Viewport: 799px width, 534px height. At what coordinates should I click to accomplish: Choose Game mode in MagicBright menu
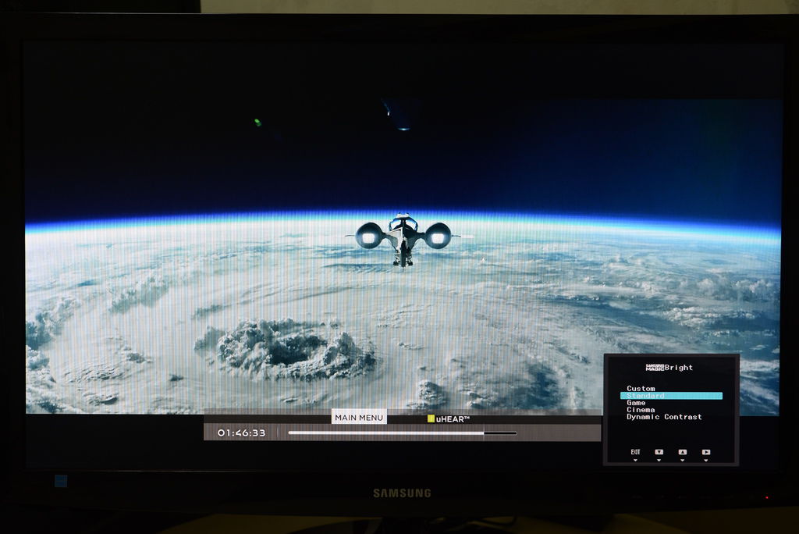(x=636, y=402)
